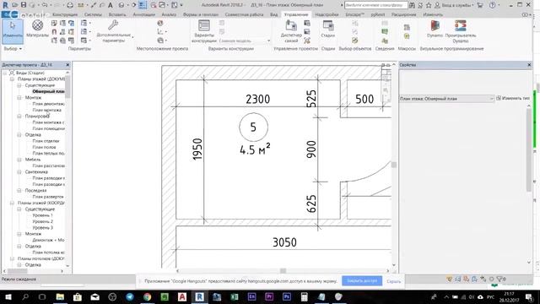Viewport: 540px width, 304px height.
Task: Click the project browser horizontal scrollbar
Action: [x=17, y=271]
